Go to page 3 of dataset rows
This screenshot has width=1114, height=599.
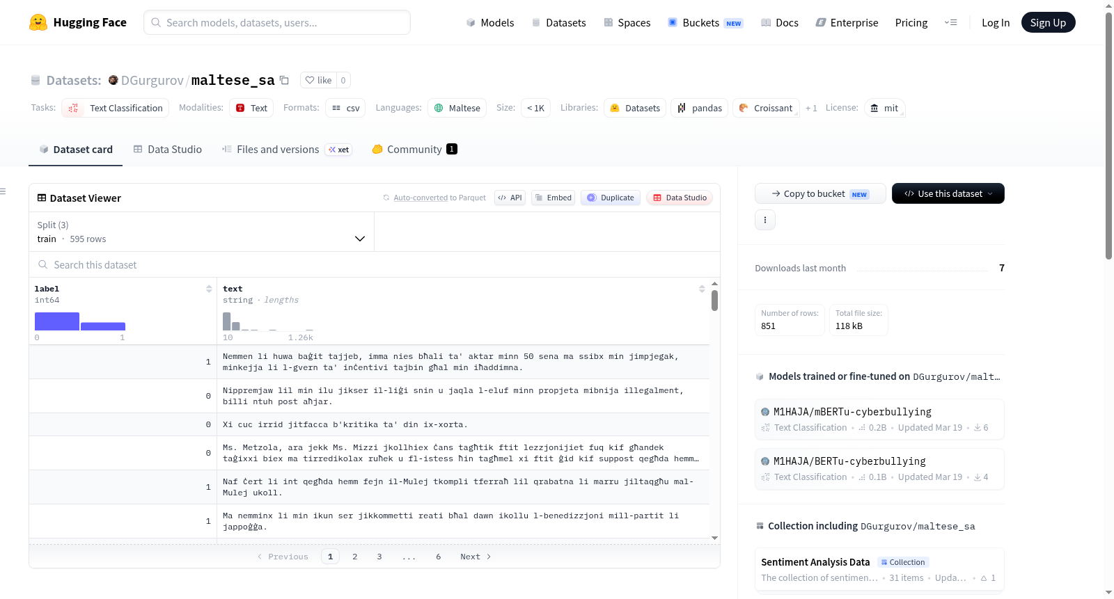[x=379, y=557]
